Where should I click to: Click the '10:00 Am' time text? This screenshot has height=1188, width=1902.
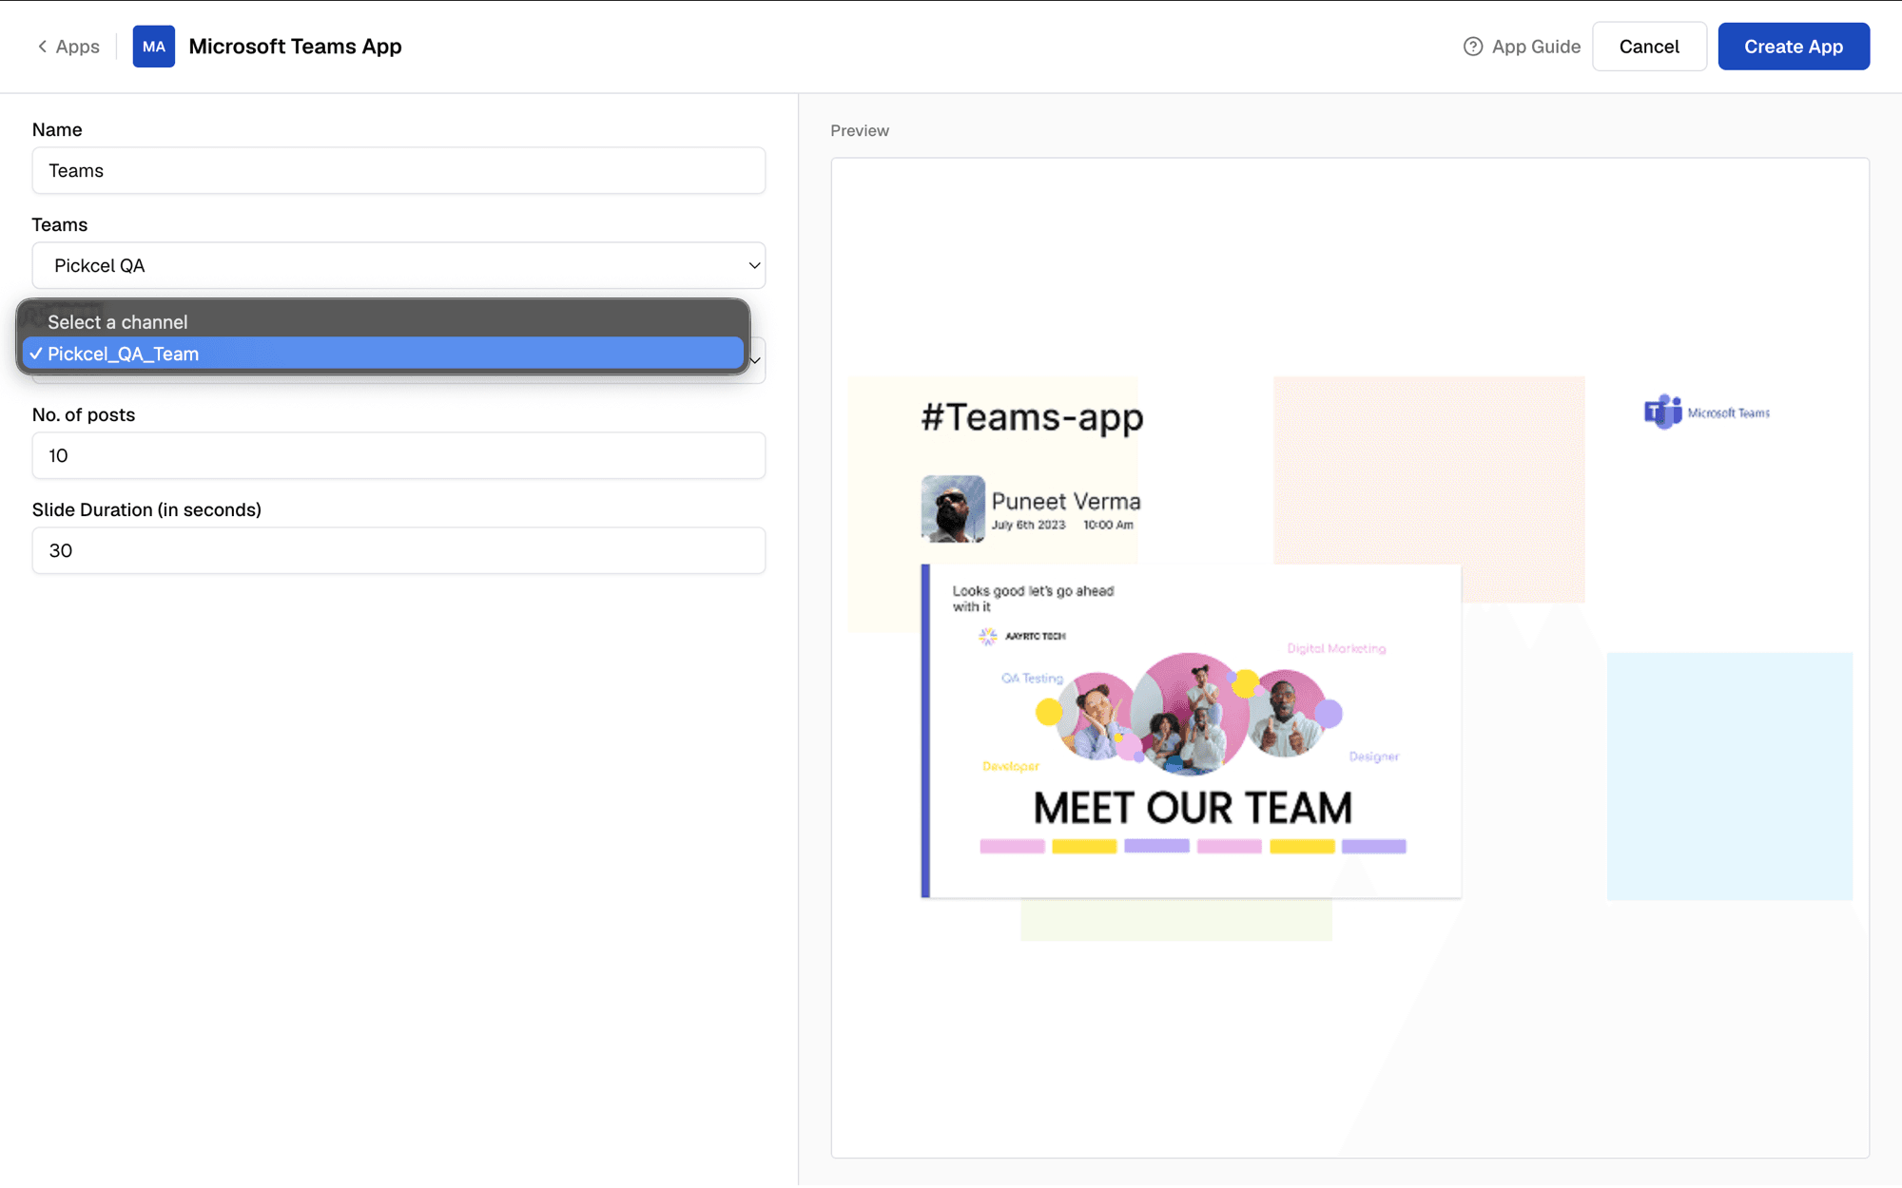point(1109,526)
